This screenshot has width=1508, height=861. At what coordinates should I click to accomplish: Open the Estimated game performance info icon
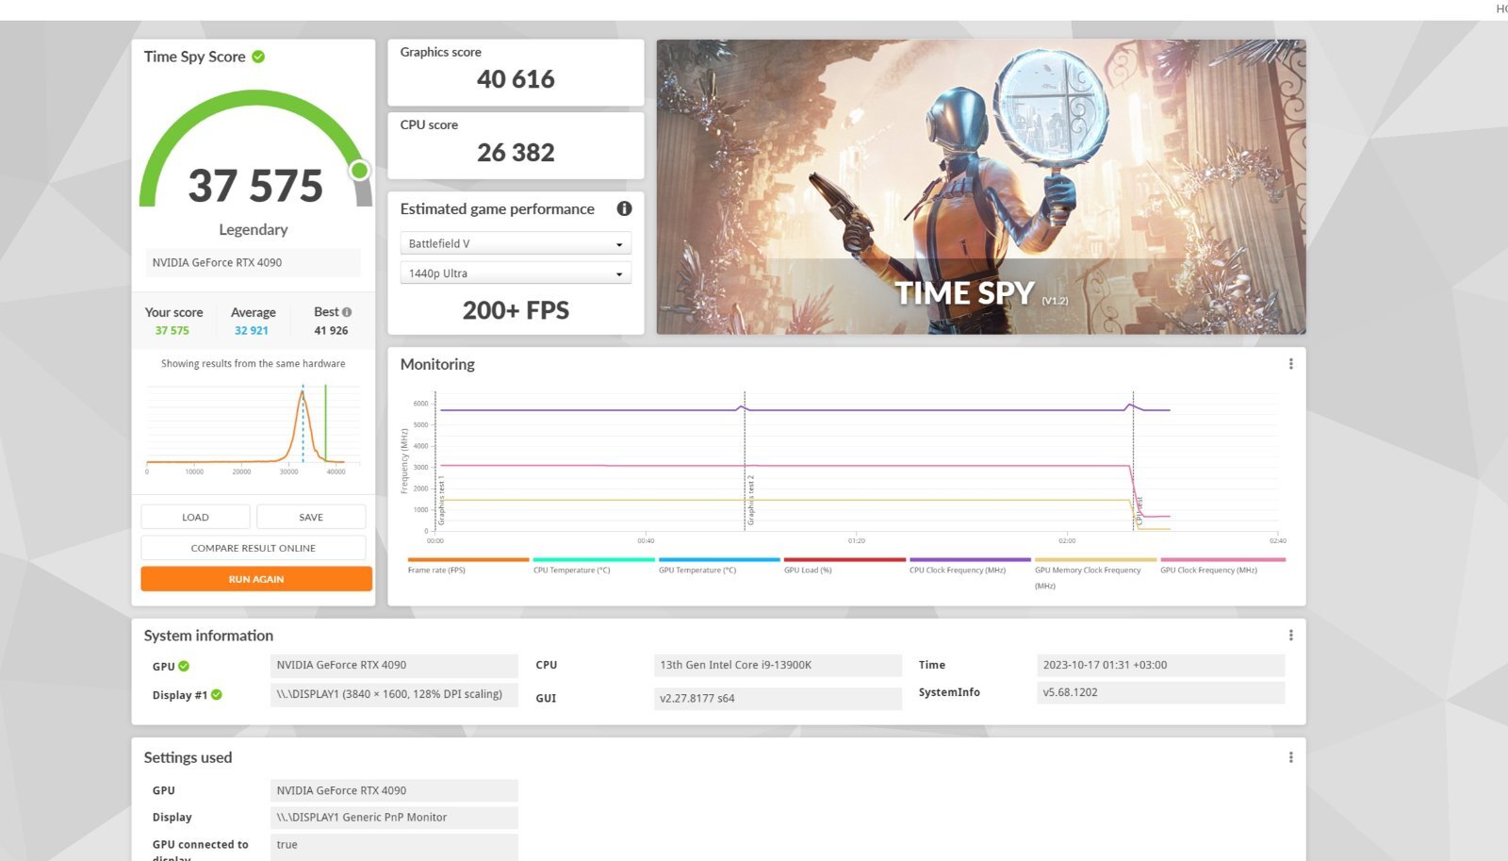click(x=624, y=208)
